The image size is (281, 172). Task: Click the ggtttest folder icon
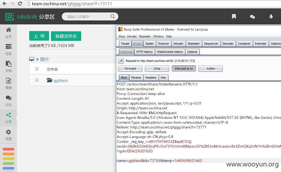pos(49,80)
